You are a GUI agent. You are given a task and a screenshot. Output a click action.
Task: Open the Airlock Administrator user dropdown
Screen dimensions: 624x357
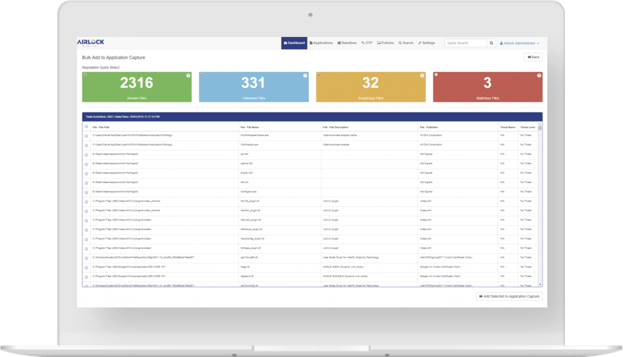[x=519, y=43]
